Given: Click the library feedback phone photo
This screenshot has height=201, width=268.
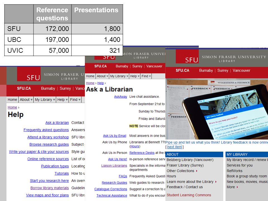Looking at the screenshot, I should (217, 109).
